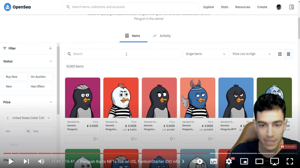Enable miniplayer mode
The width and height of the screenshot is (300, 168).
[244, 161]
